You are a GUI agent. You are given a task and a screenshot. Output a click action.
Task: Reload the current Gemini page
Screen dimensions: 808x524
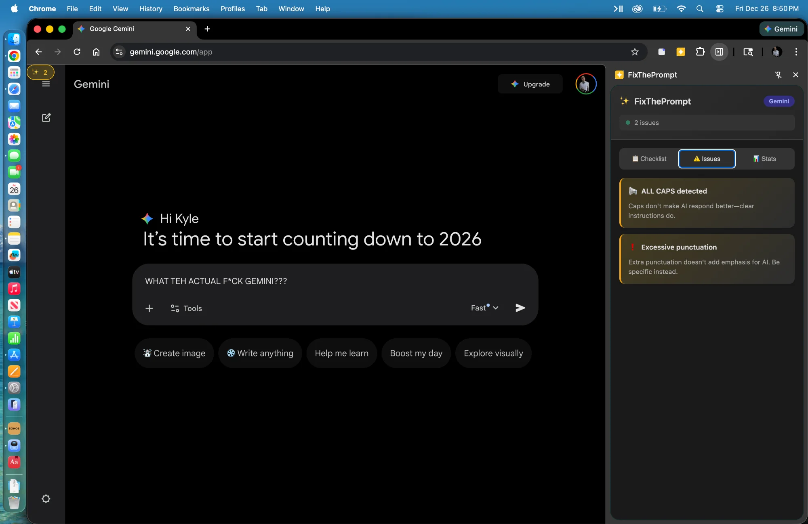77,52
